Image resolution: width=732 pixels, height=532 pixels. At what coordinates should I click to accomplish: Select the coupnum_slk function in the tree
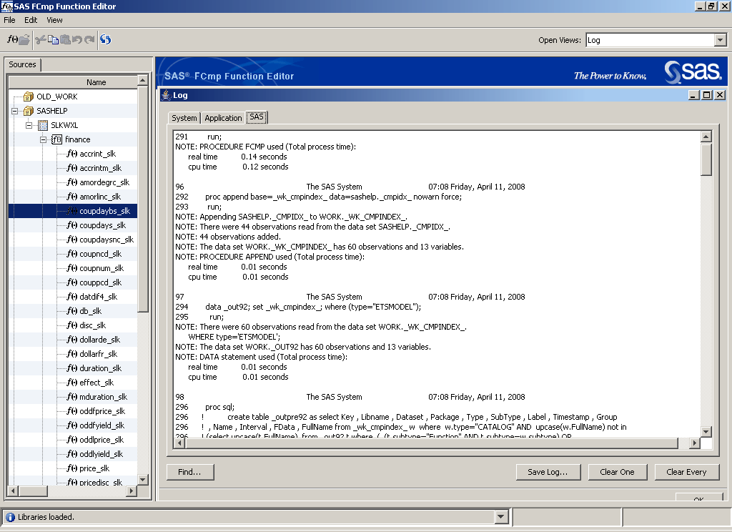[x=101, y=268]
